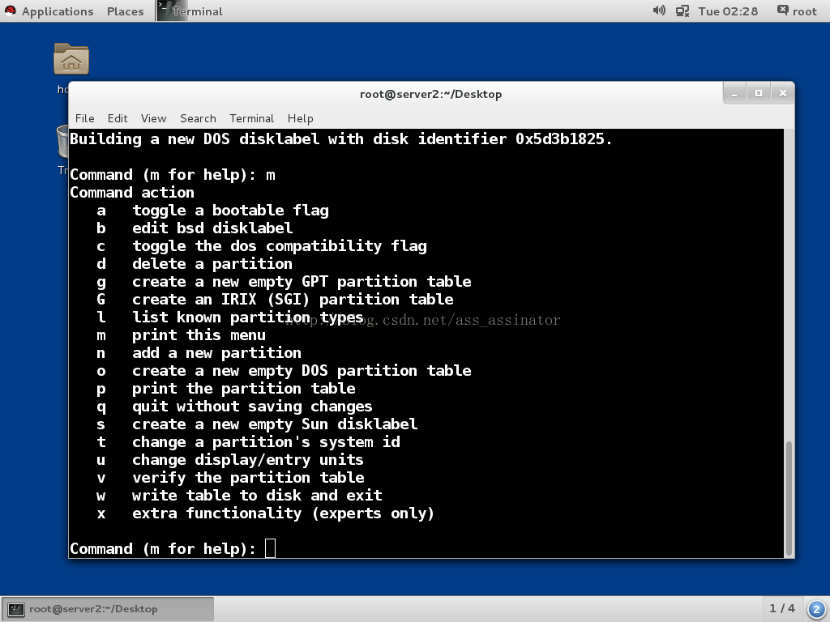
Task: Click the notification badge showing 2
Action: point(815,609)
